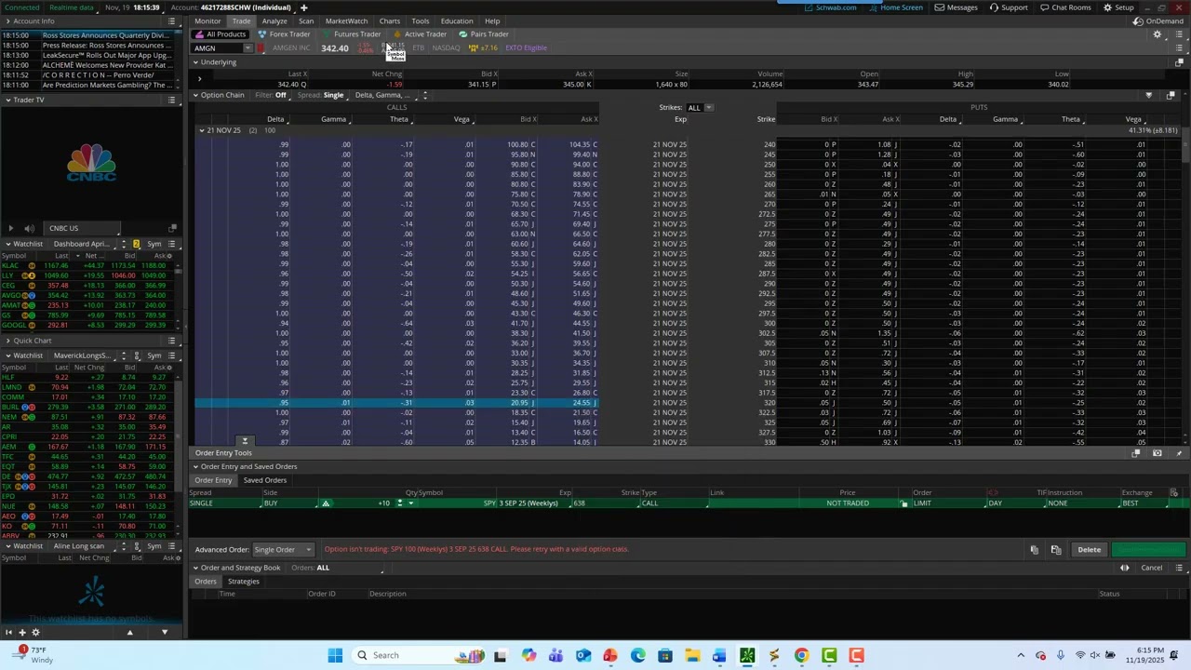1191x670 pixels.
Task: Change the order type from LIMIT
Action: pyautogui.click(x=948, y=503)
